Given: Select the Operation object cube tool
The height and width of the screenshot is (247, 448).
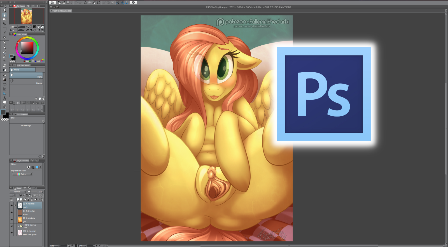Looking at the screenshot, I should point(4,19).
